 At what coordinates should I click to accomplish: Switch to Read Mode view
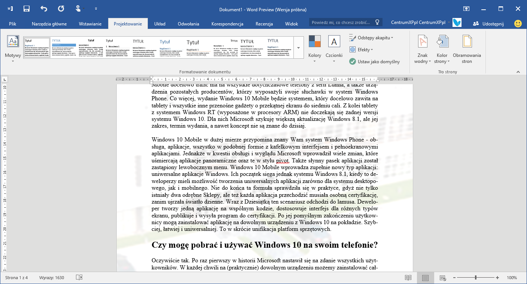tap(408, 278)
